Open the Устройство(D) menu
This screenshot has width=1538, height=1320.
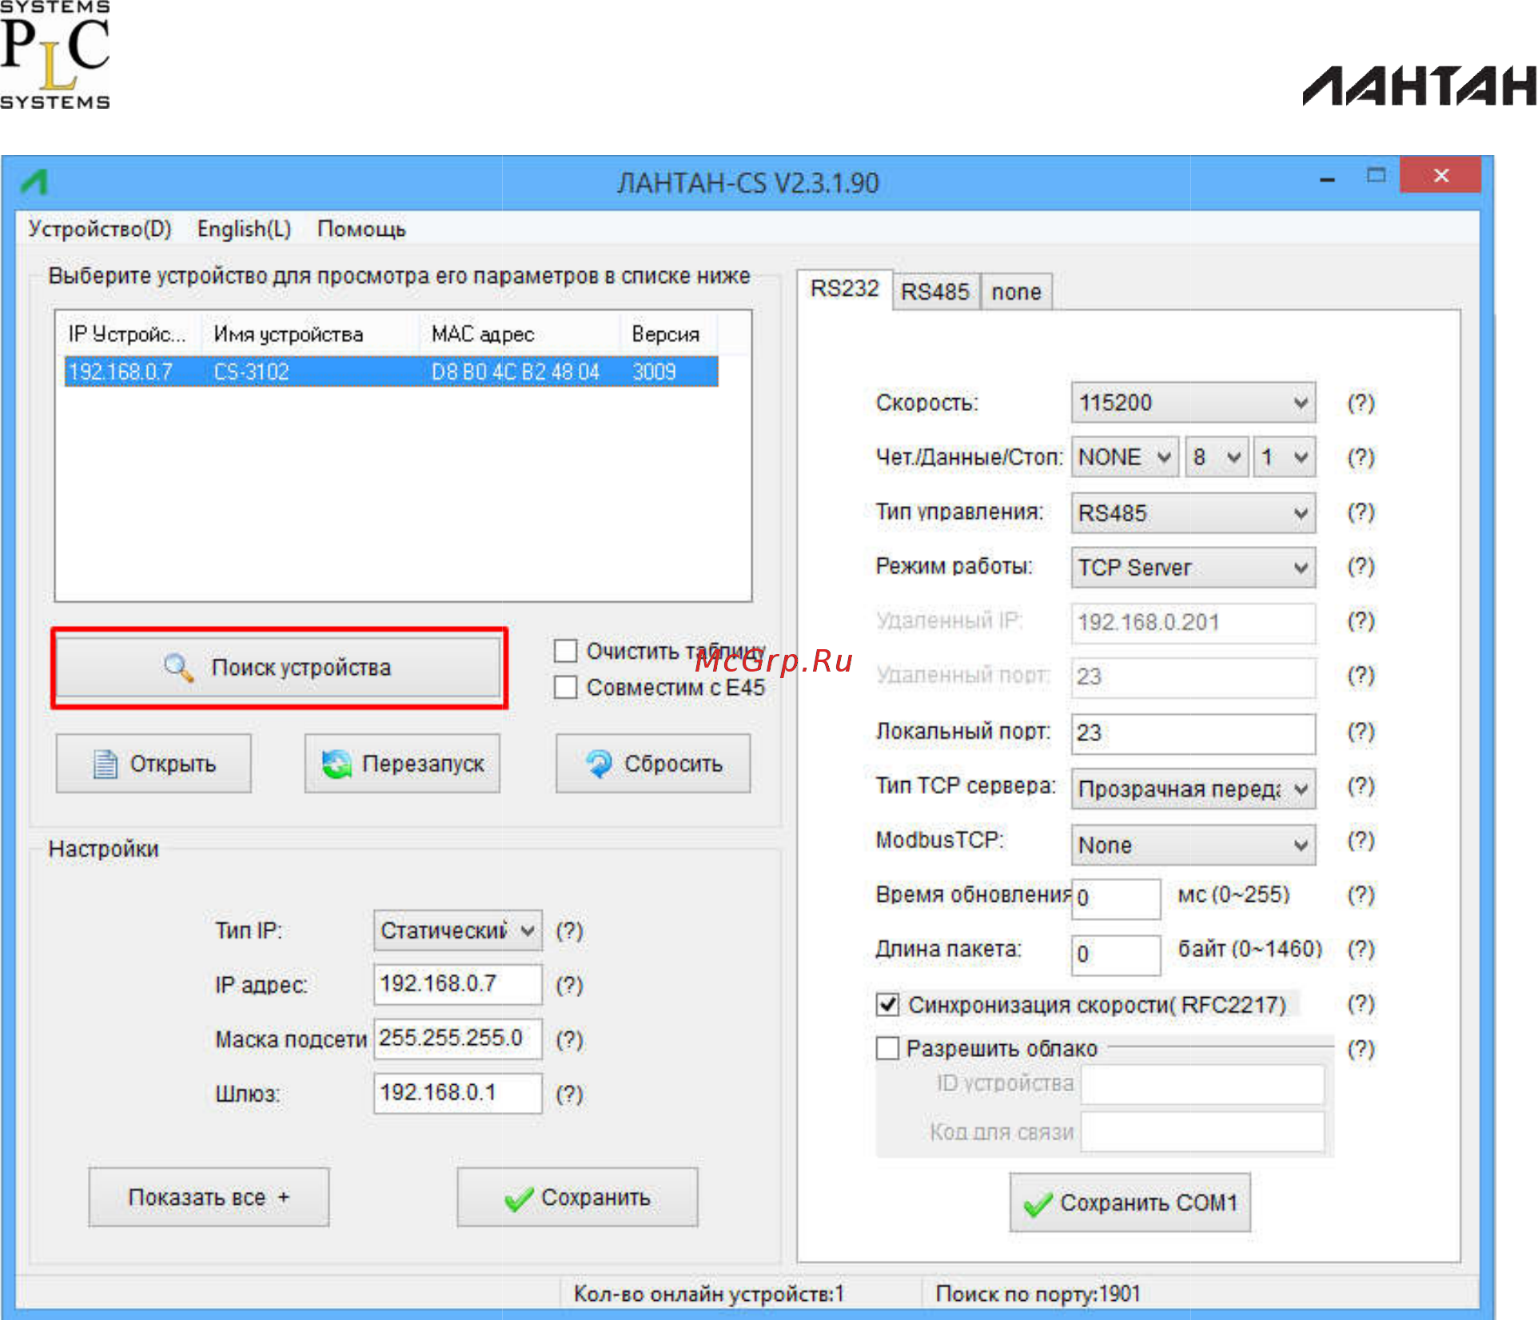pos(100,229)
